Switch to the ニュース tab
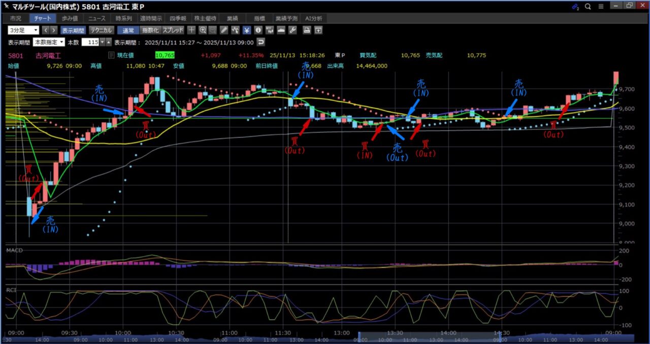This screenshot has width=650, height=344. click(x=96, y=18)
